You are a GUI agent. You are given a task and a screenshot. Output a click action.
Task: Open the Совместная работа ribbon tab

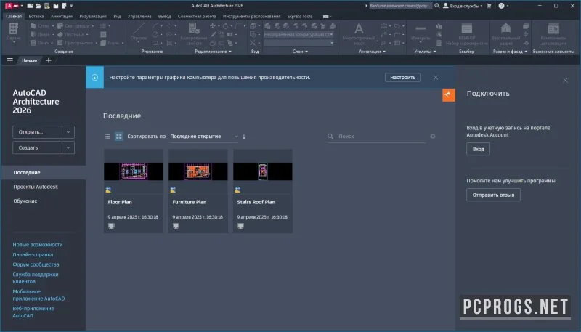(x=197, y=16)
